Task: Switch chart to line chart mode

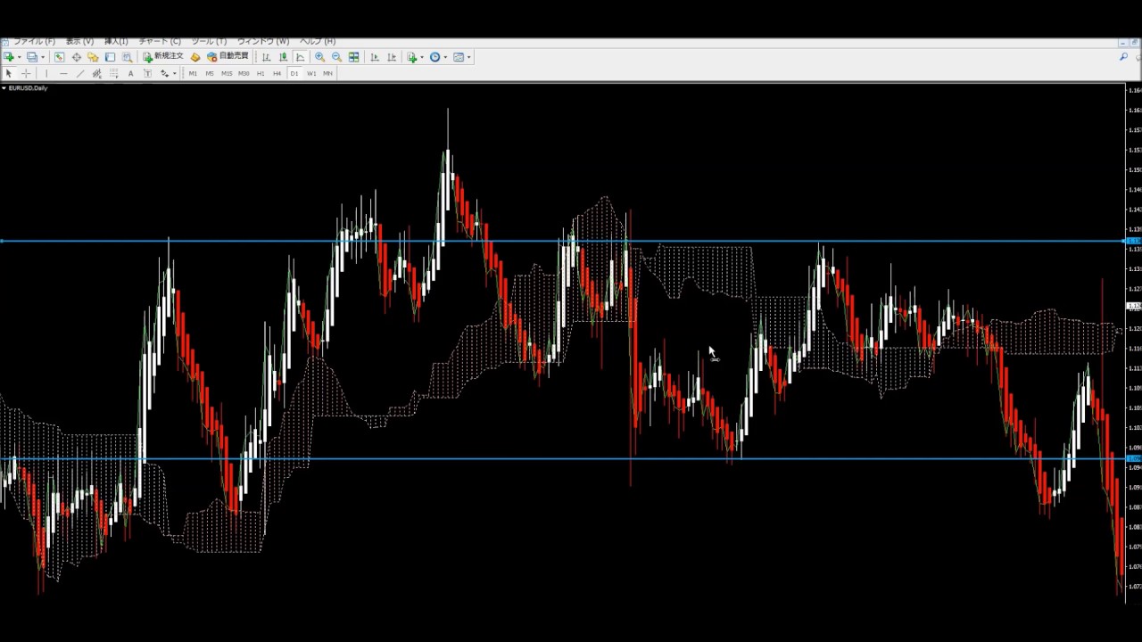Action: [300, 57]
